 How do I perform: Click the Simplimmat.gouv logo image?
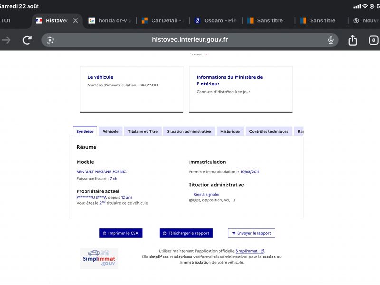[x=99, y=258]
